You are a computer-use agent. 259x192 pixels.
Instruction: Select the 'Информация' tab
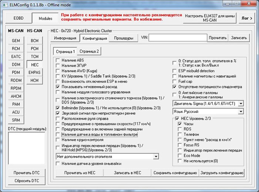(65, 38)
